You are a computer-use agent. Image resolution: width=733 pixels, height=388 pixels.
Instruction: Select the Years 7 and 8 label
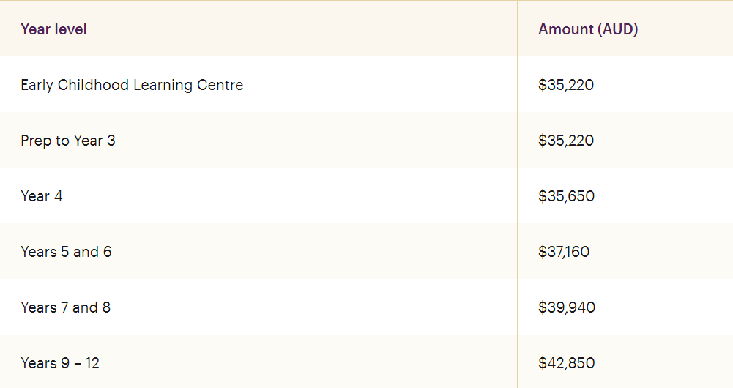coord(65,307)
